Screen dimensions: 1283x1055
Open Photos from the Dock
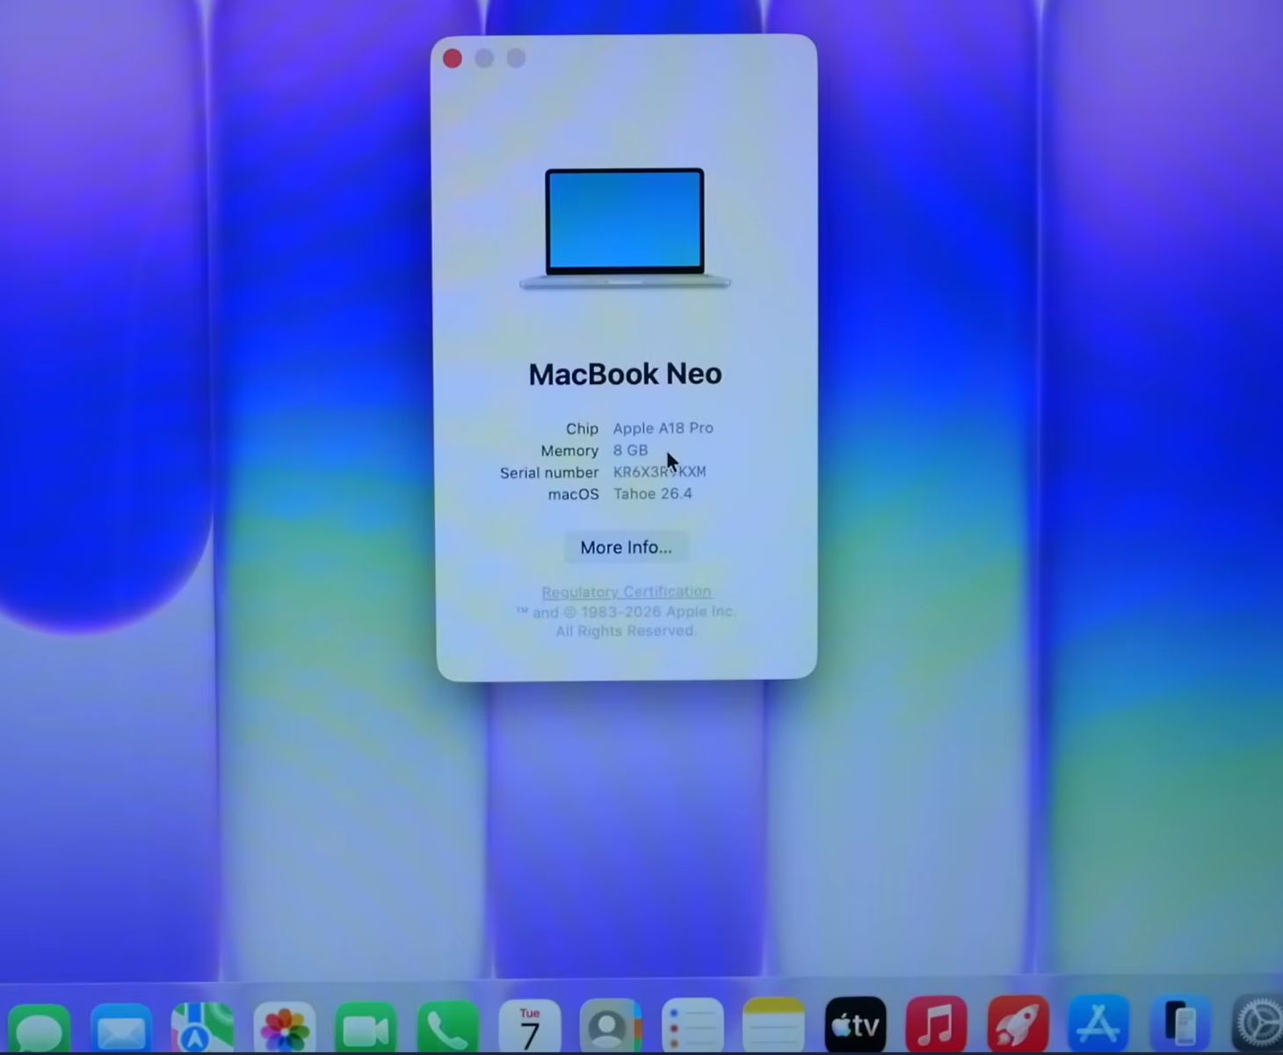pyautogui.click(x=284, y=1027)
